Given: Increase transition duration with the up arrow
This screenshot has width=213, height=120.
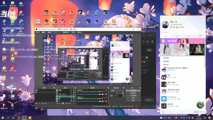Looking at the screenshot, I should 123,95.
